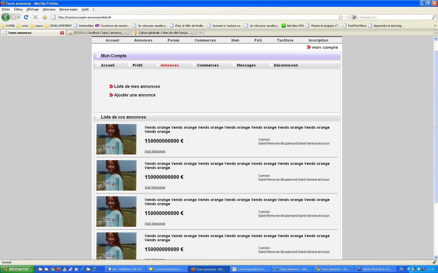This screenshot has height=273, width=438.
Task: Open the KOMIN bookmark folder
Action: (8, 25)
